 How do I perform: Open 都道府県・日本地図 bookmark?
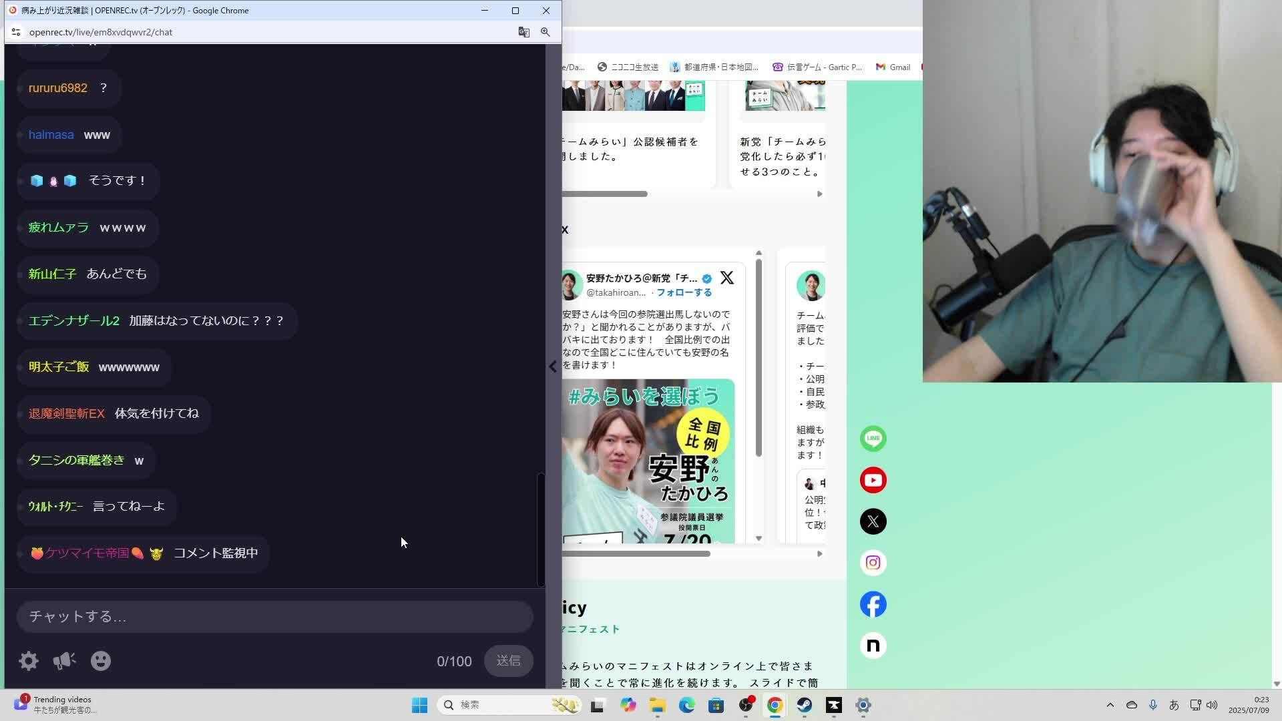click(714, 67)
